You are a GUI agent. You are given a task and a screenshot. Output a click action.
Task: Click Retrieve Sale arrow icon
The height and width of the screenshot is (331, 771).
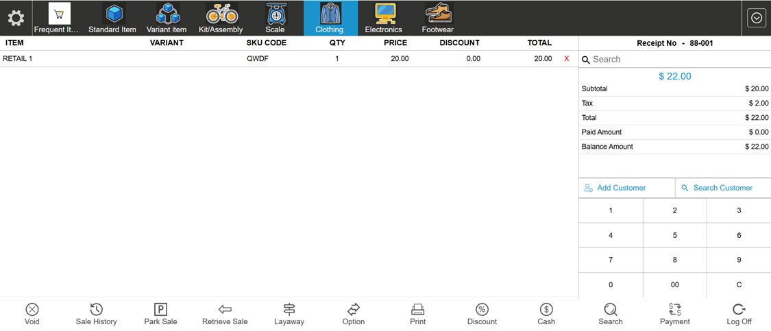(x=225, y=310)
